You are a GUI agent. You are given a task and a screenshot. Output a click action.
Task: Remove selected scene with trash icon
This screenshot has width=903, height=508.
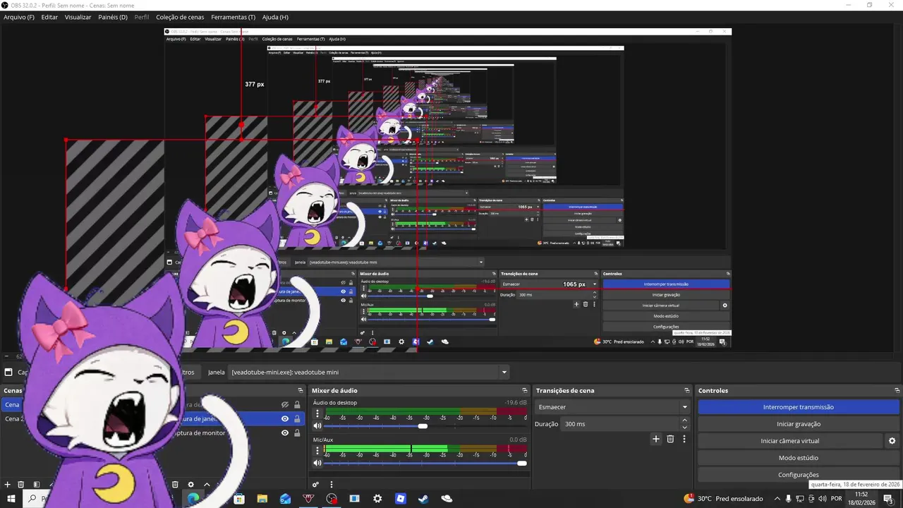pyautogui.click(x=21, y=485)
